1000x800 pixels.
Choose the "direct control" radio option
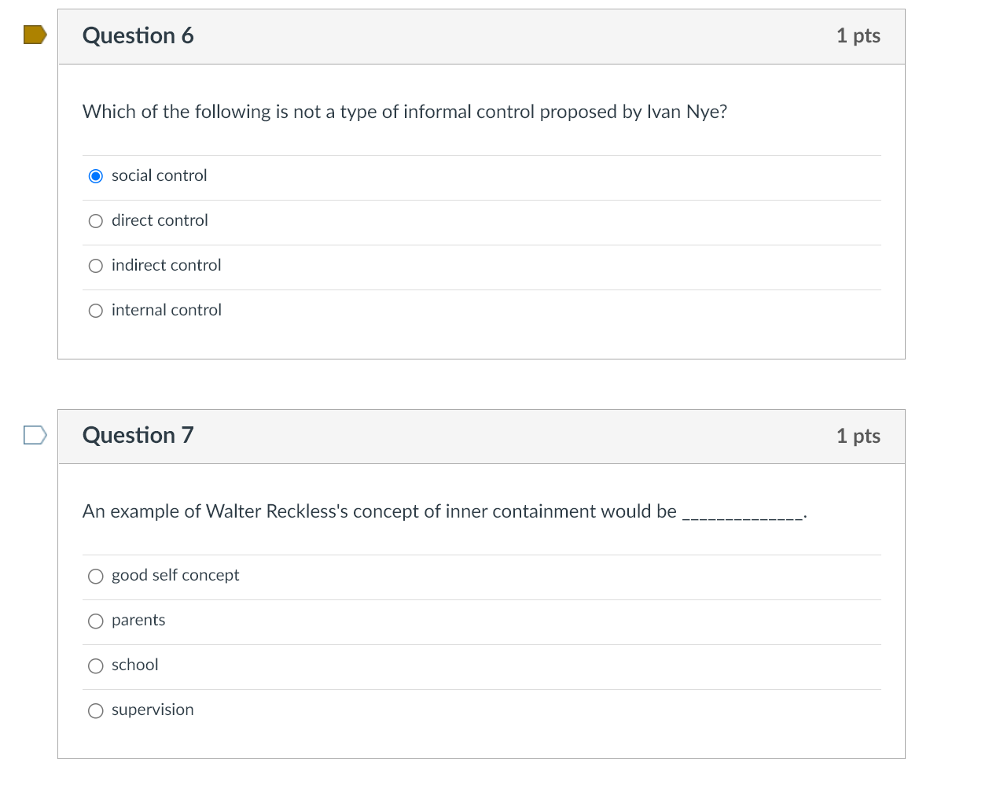pyautogui.click(x=96, y=221)
